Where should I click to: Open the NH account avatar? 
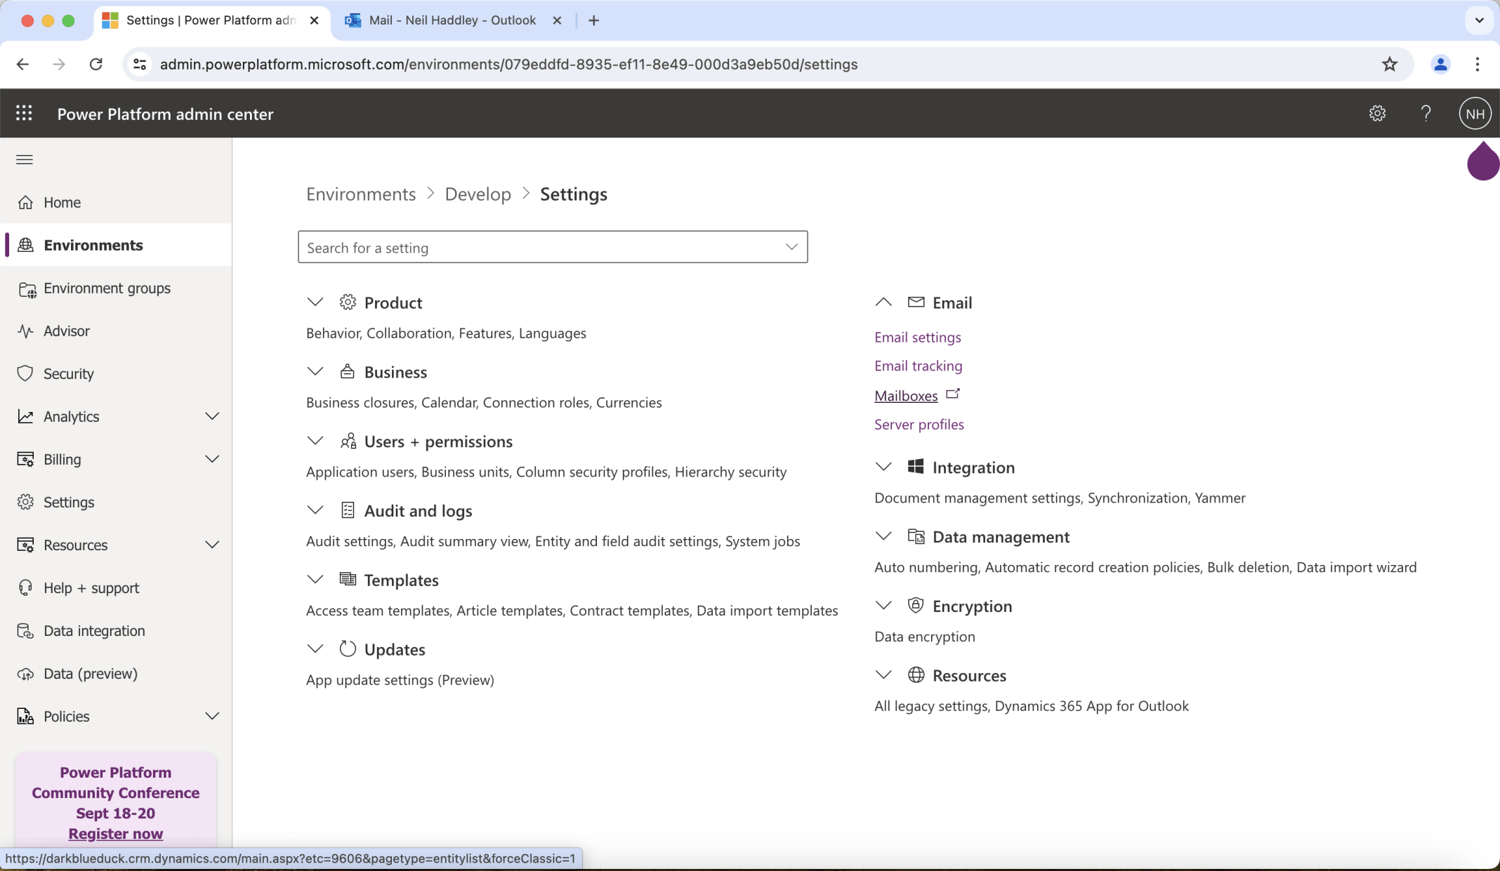point(1475,113)
